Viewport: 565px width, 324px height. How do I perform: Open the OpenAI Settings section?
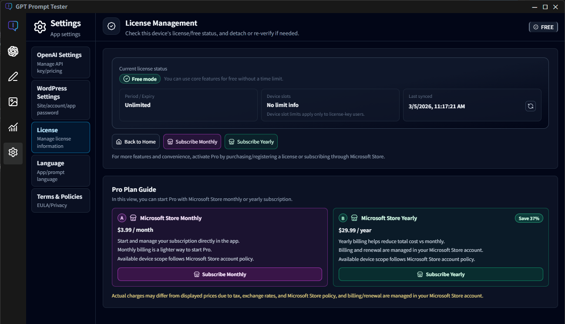click(x=61, y=62)
